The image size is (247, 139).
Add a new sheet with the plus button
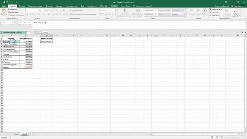coord(33,134)
